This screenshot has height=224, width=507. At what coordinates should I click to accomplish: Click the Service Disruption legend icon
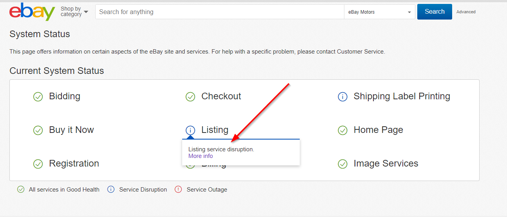tap(111, 190)
